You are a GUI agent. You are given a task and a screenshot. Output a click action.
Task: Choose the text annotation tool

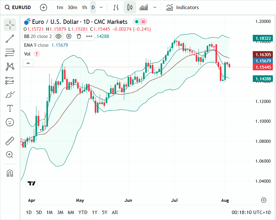click(x=10, y=109)
